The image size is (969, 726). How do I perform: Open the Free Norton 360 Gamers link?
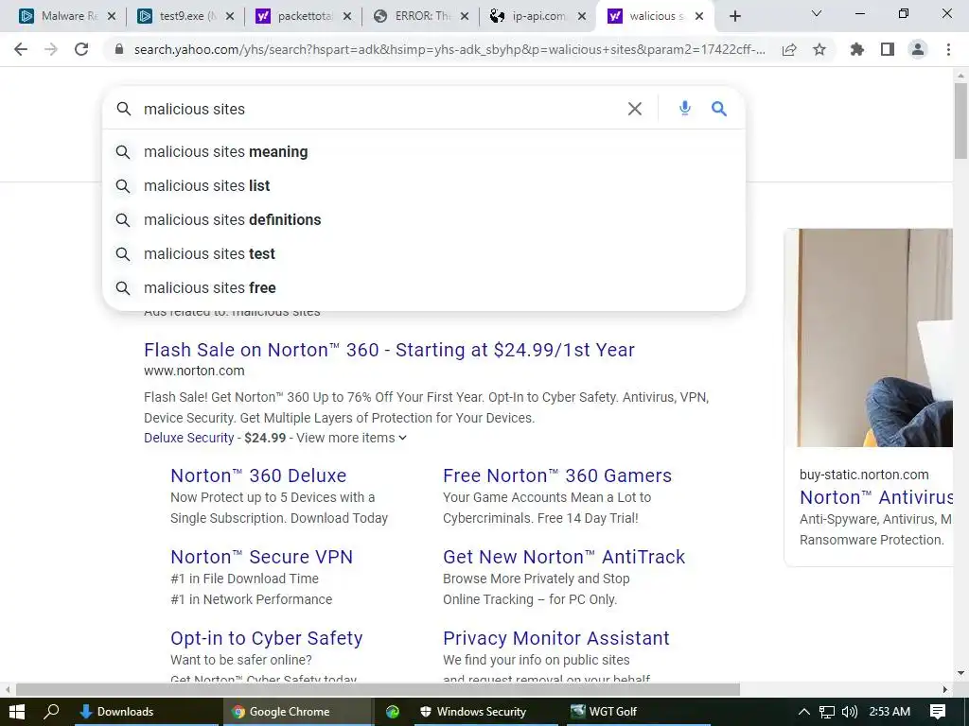[x=557, y=476]
